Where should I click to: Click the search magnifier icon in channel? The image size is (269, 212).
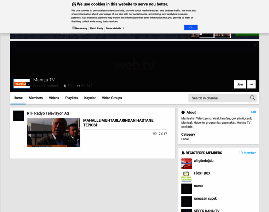coord(252,98)
